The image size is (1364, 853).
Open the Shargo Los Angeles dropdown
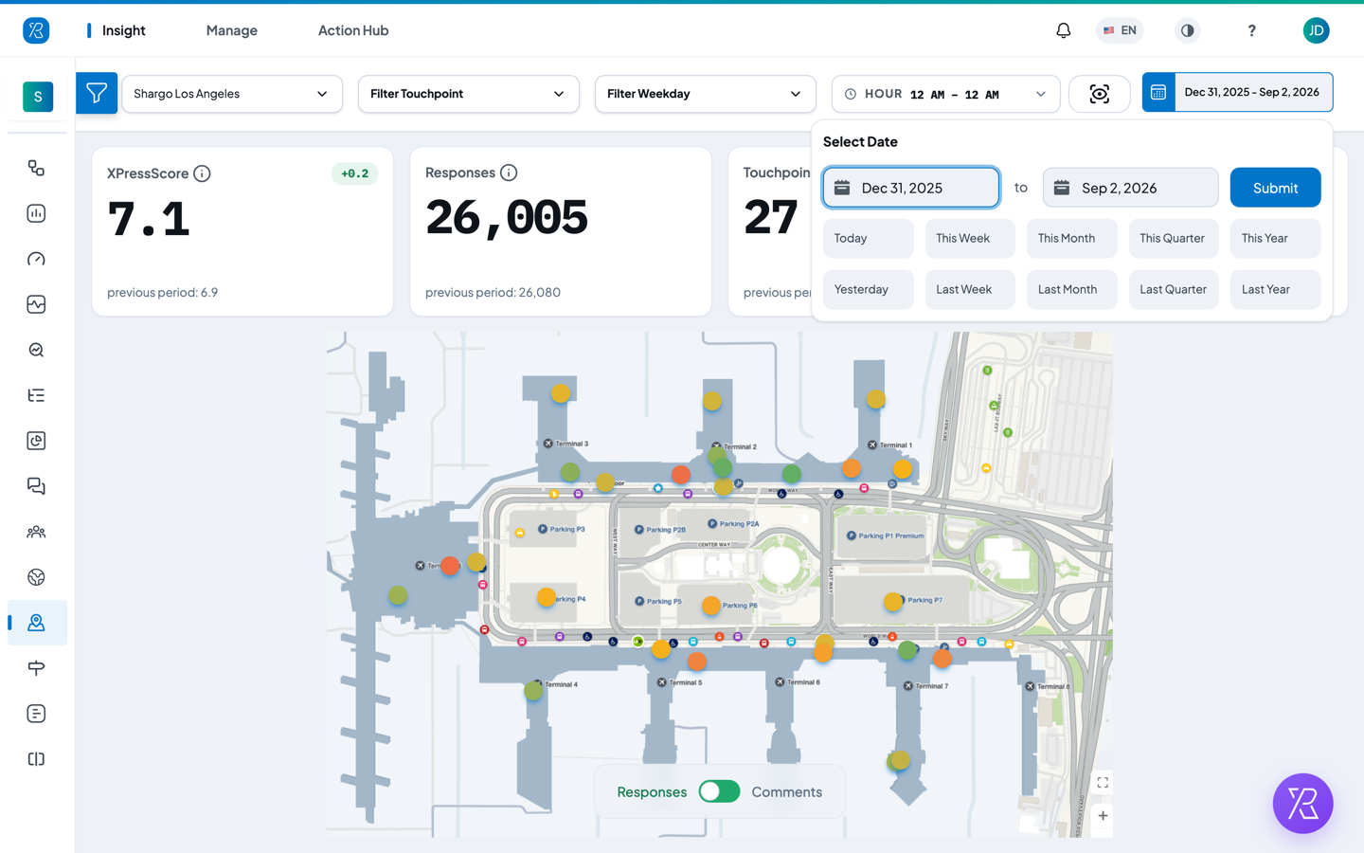[232, 94]
